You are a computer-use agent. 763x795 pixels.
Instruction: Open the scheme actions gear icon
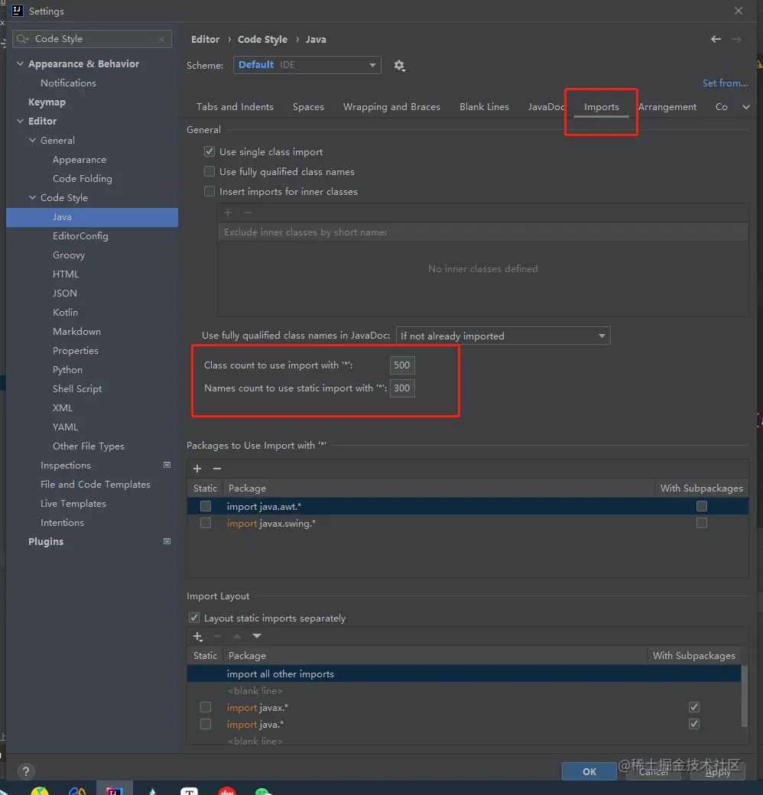coord(400,66)
